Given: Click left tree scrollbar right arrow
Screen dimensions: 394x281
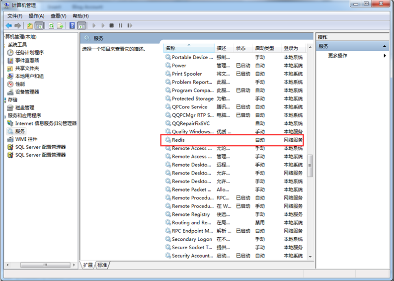Looking at the screenshot, I should point(74,265).
